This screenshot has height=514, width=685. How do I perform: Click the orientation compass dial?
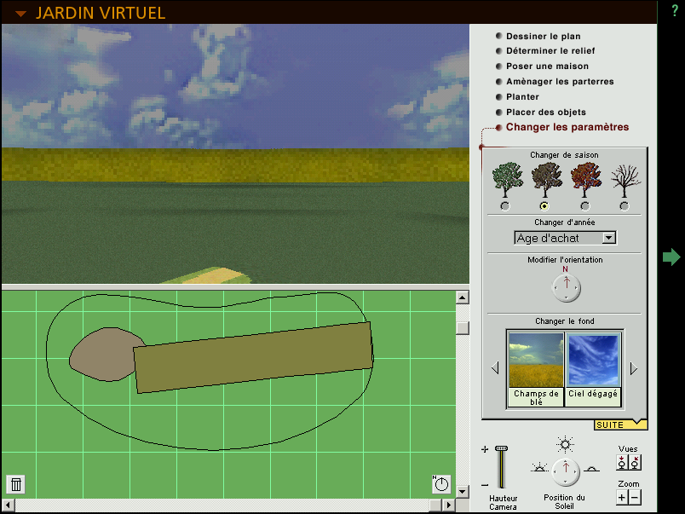click(566, 287)
